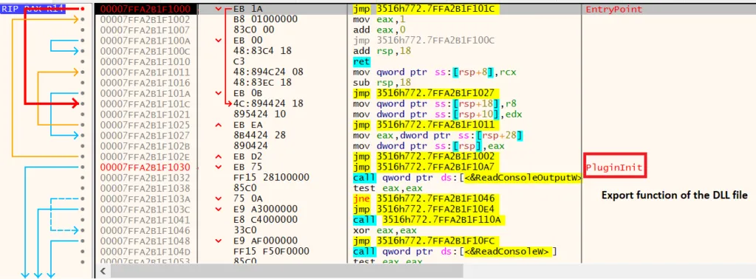Click the jump-up chevron beside bytes EB D2
The width and height of the screenshot is (756, 279).
(219, 156)
